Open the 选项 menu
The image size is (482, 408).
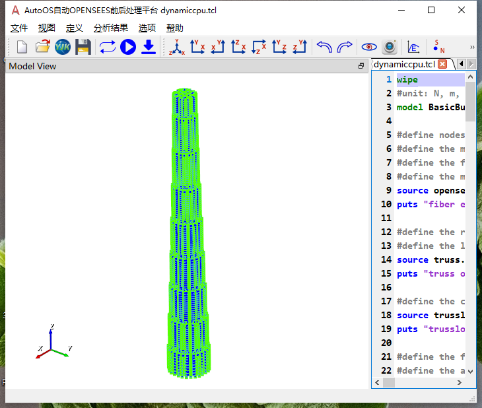tap(147, 28)
